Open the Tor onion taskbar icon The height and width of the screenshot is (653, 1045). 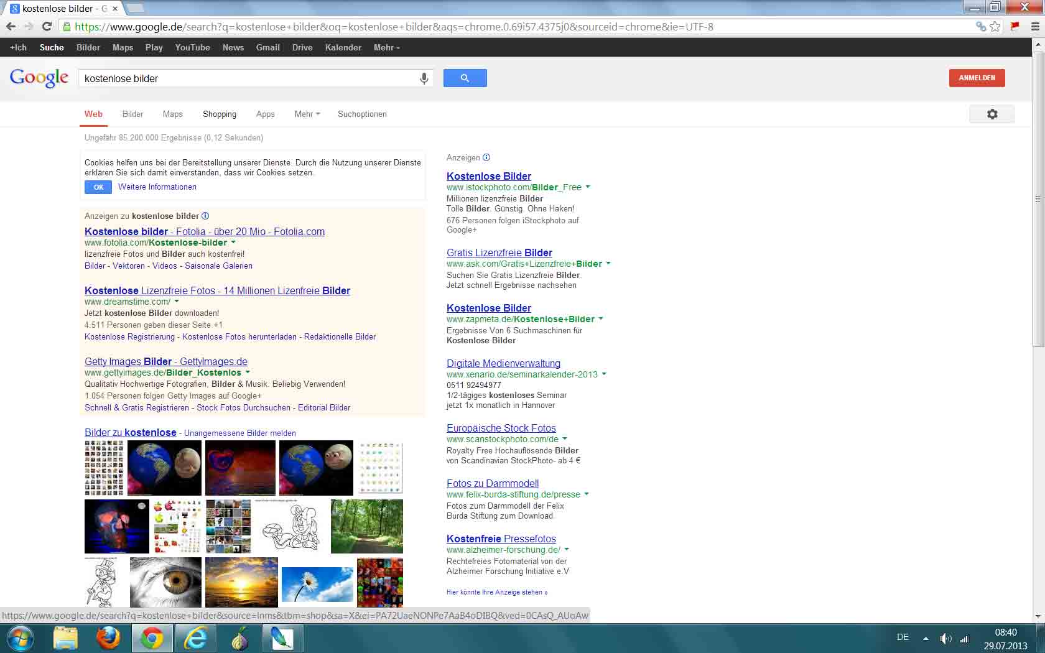click(239, 639)
